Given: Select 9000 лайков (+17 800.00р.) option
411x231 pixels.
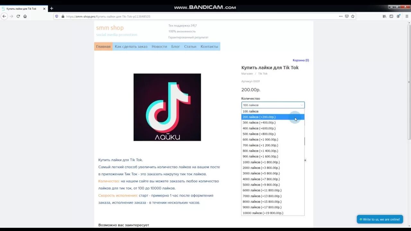Looking at the screenshot, I should [x=273, y=207].
